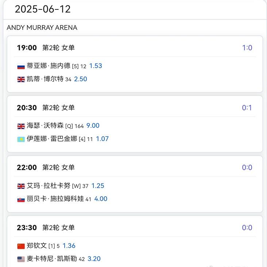Select odds 2.50 for 凯蒂·博尔特
Image resolution: width=267 pixels, height=267 pixels.
tap(81, 79)
